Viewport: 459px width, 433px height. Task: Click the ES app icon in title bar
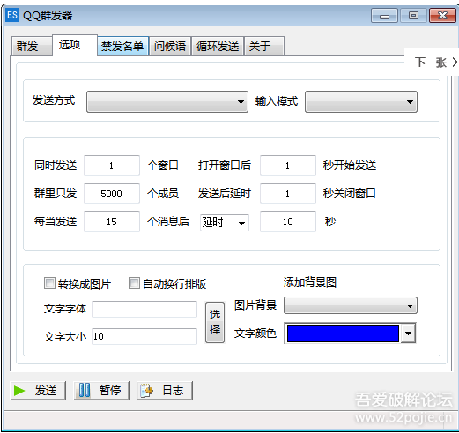(x=12, y=15)
